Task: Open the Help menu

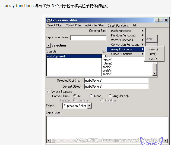Action: coord(134,25)
